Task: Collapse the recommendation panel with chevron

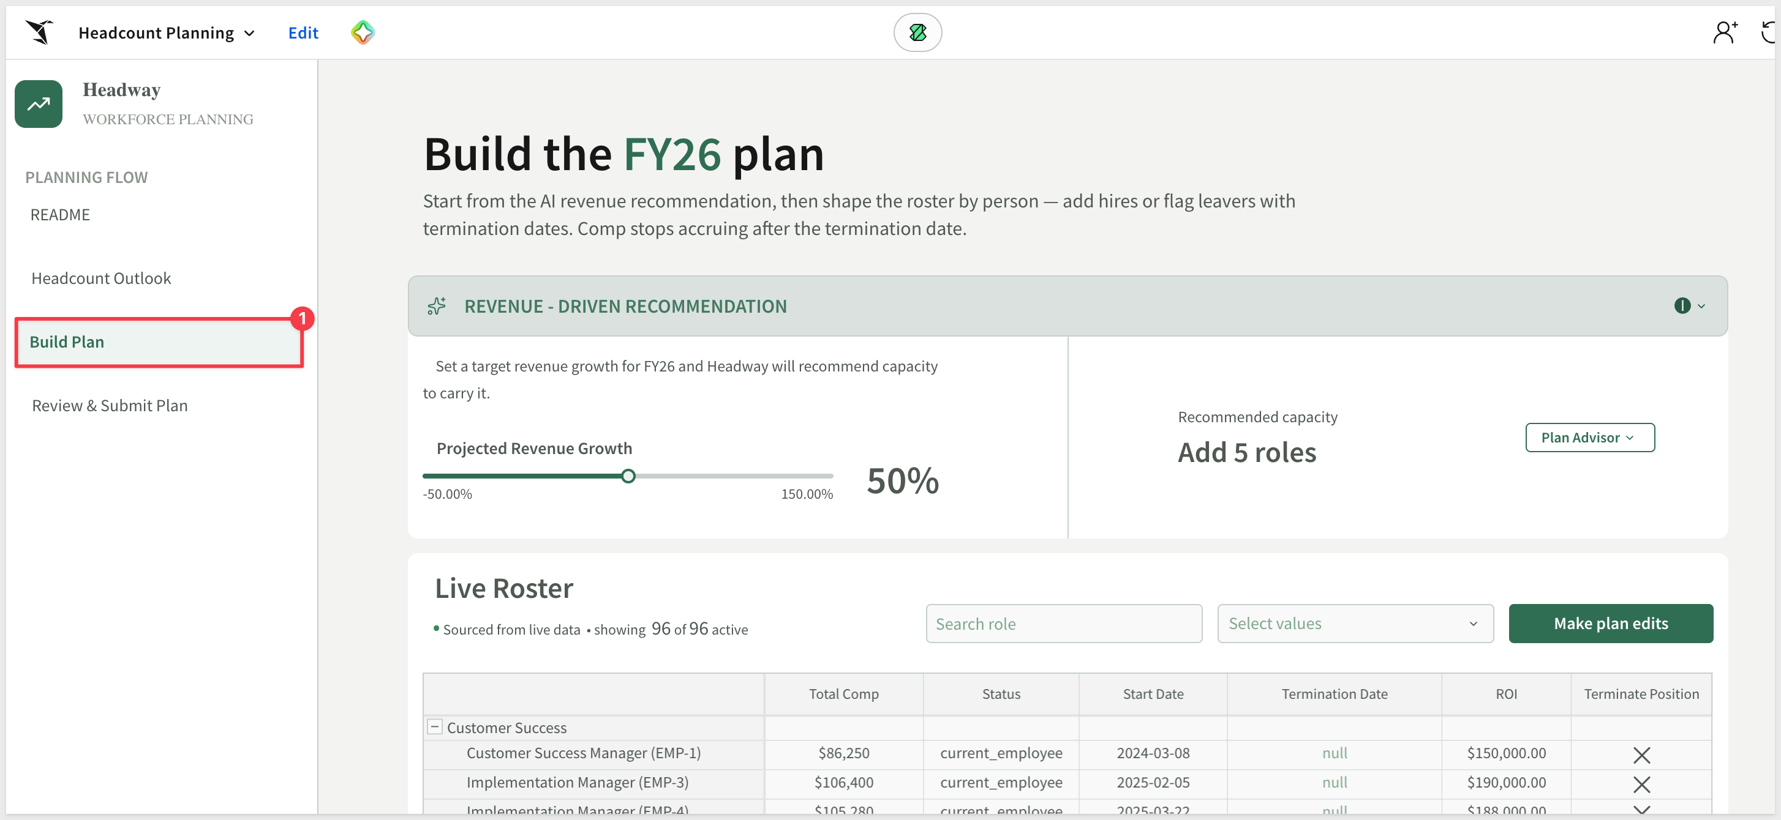Action: 1701,306
